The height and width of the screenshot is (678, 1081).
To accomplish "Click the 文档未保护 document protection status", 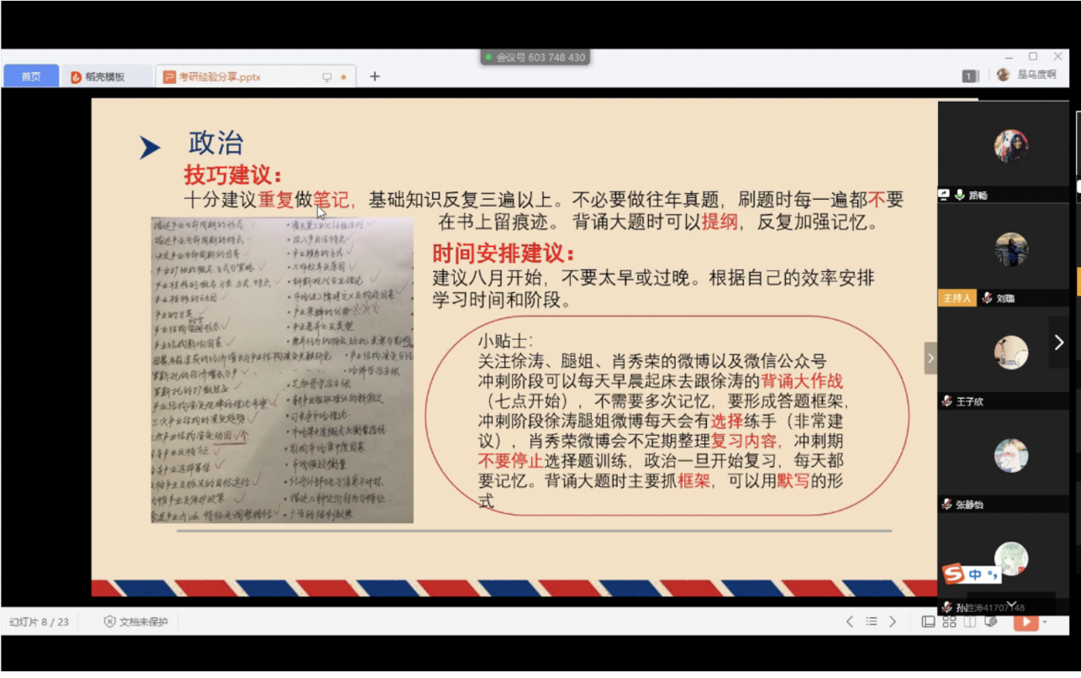I will pos(136,621).
